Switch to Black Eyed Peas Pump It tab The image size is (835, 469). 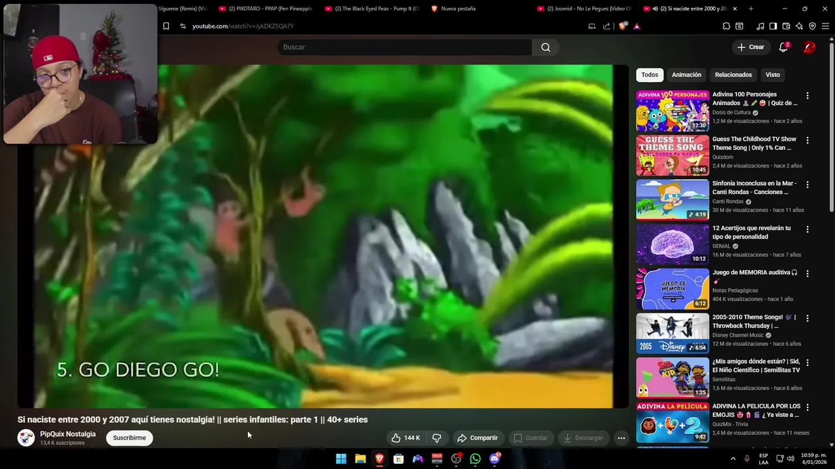pos(372,8)
